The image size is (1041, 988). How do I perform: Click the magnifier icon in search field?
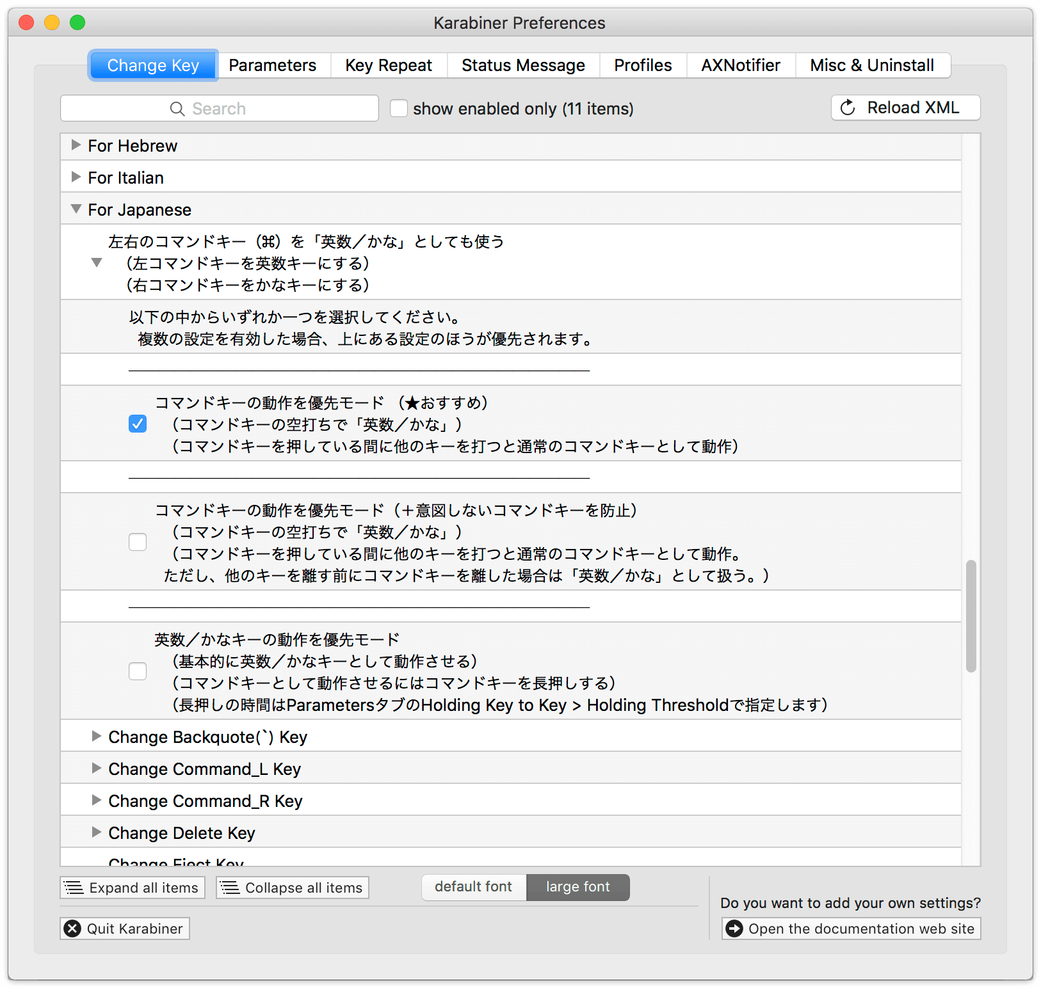(177, 109)
